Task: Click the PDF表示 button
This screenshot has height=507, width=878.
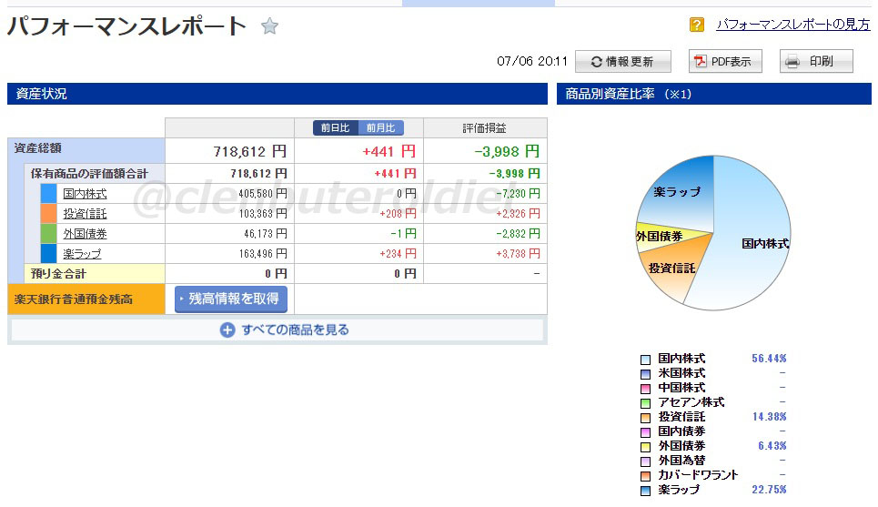Action: pyautogui.click(x=725, y=61)
